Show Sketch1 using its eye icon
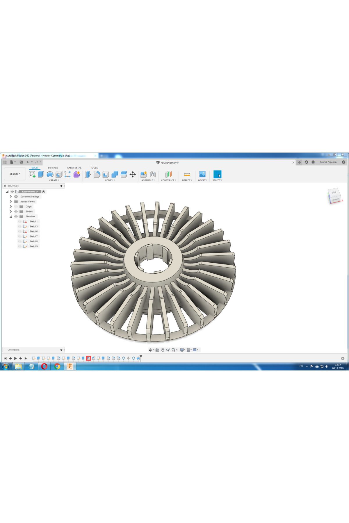The width and height of the screenshot is (349, 523). (20, 221)
